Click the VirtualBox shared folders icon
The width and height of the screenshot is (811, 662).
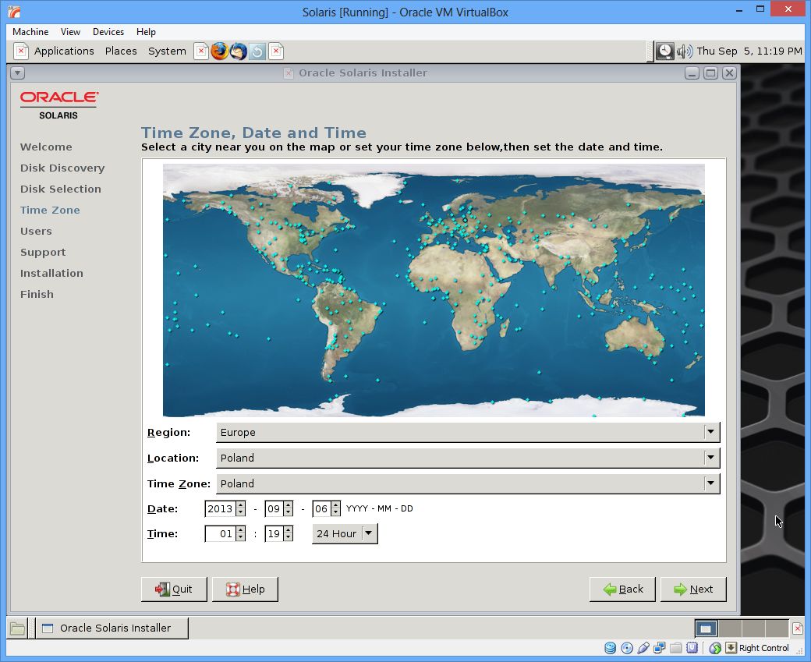pyautogui.click(x=675, y=648)
